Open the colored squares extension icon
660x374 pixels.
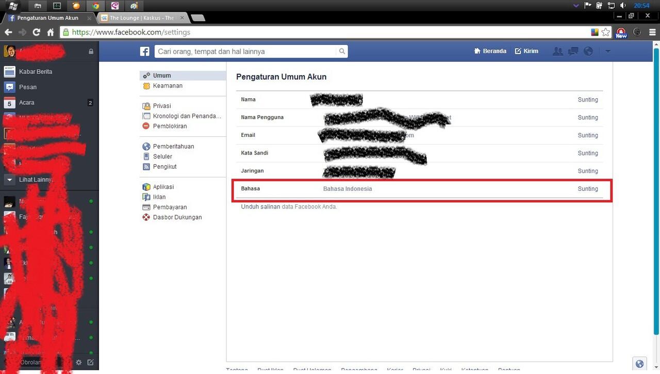pos(595,32)
